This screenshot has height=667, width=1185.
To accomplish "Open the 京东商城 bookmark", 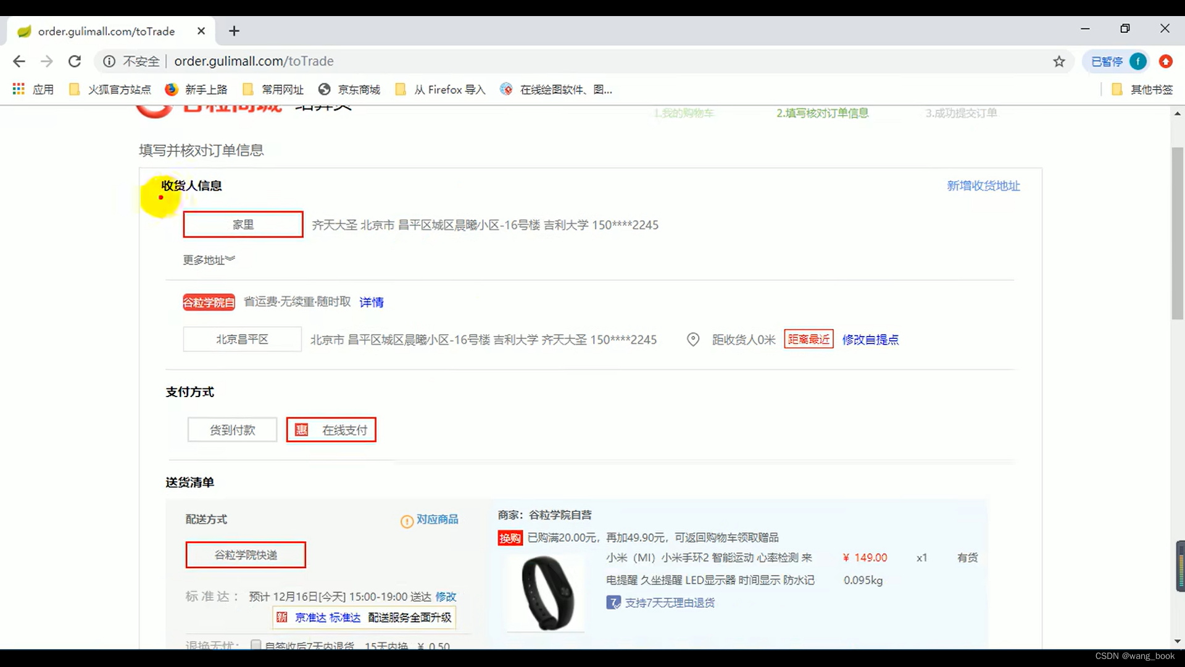I will click(x=349, y=90).
